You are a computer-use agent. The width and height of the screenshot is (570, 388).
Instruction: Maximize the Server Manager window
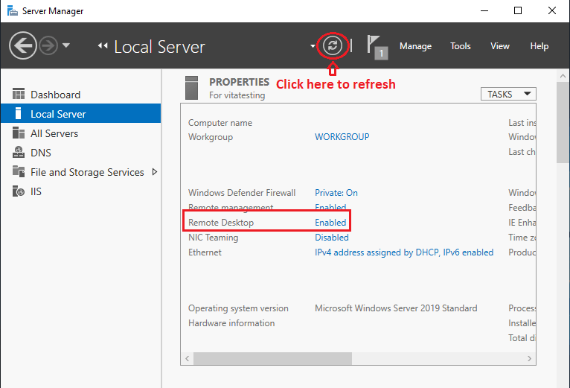click(518, 10)
